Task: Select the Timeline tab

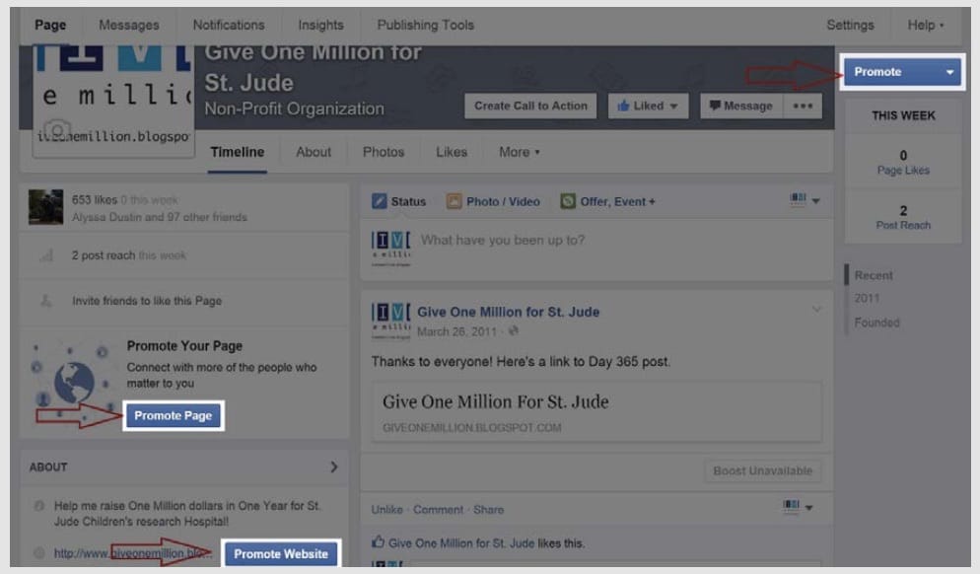Action: (x=237, y=152)
